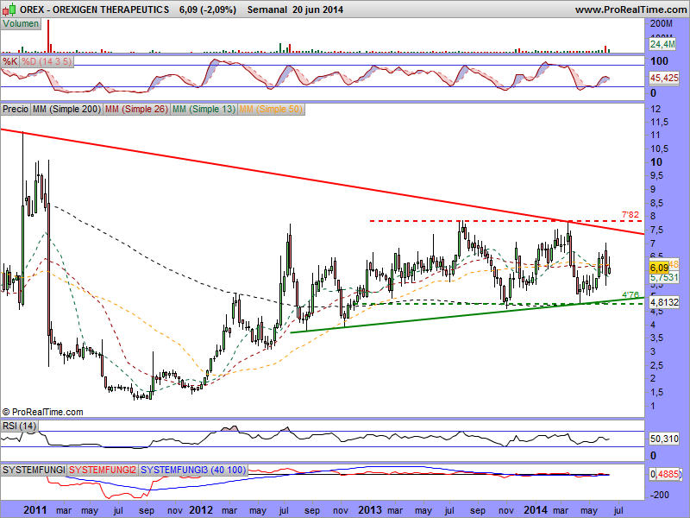Select the SYSTEMFUNGI2 indicator label
The image size is (690, 518).
click(x=102, y=470)
